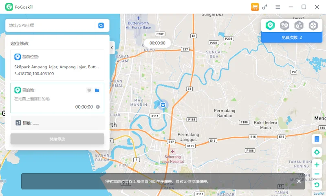The width and height of the screenshot is (326, 196).
Task: Click Bukit Indera Muda map label
Action: [x=265, y=125]
